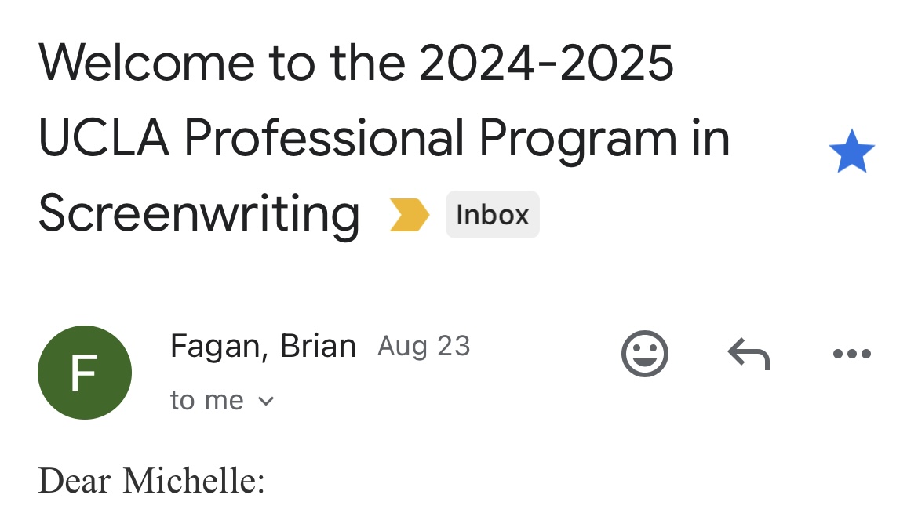Click the Inbox label chip
The image size is (918, 531).
(x=493, y=215)
